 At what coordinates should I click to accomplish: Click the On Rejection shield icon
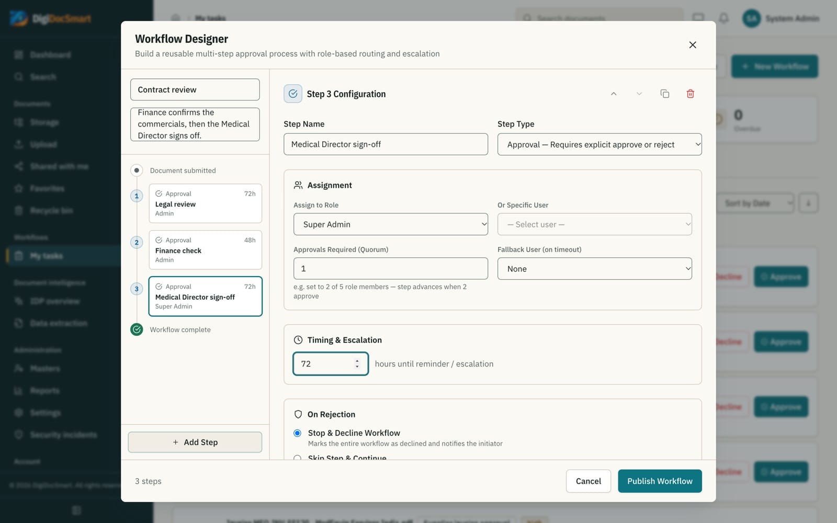coord(298,414)
